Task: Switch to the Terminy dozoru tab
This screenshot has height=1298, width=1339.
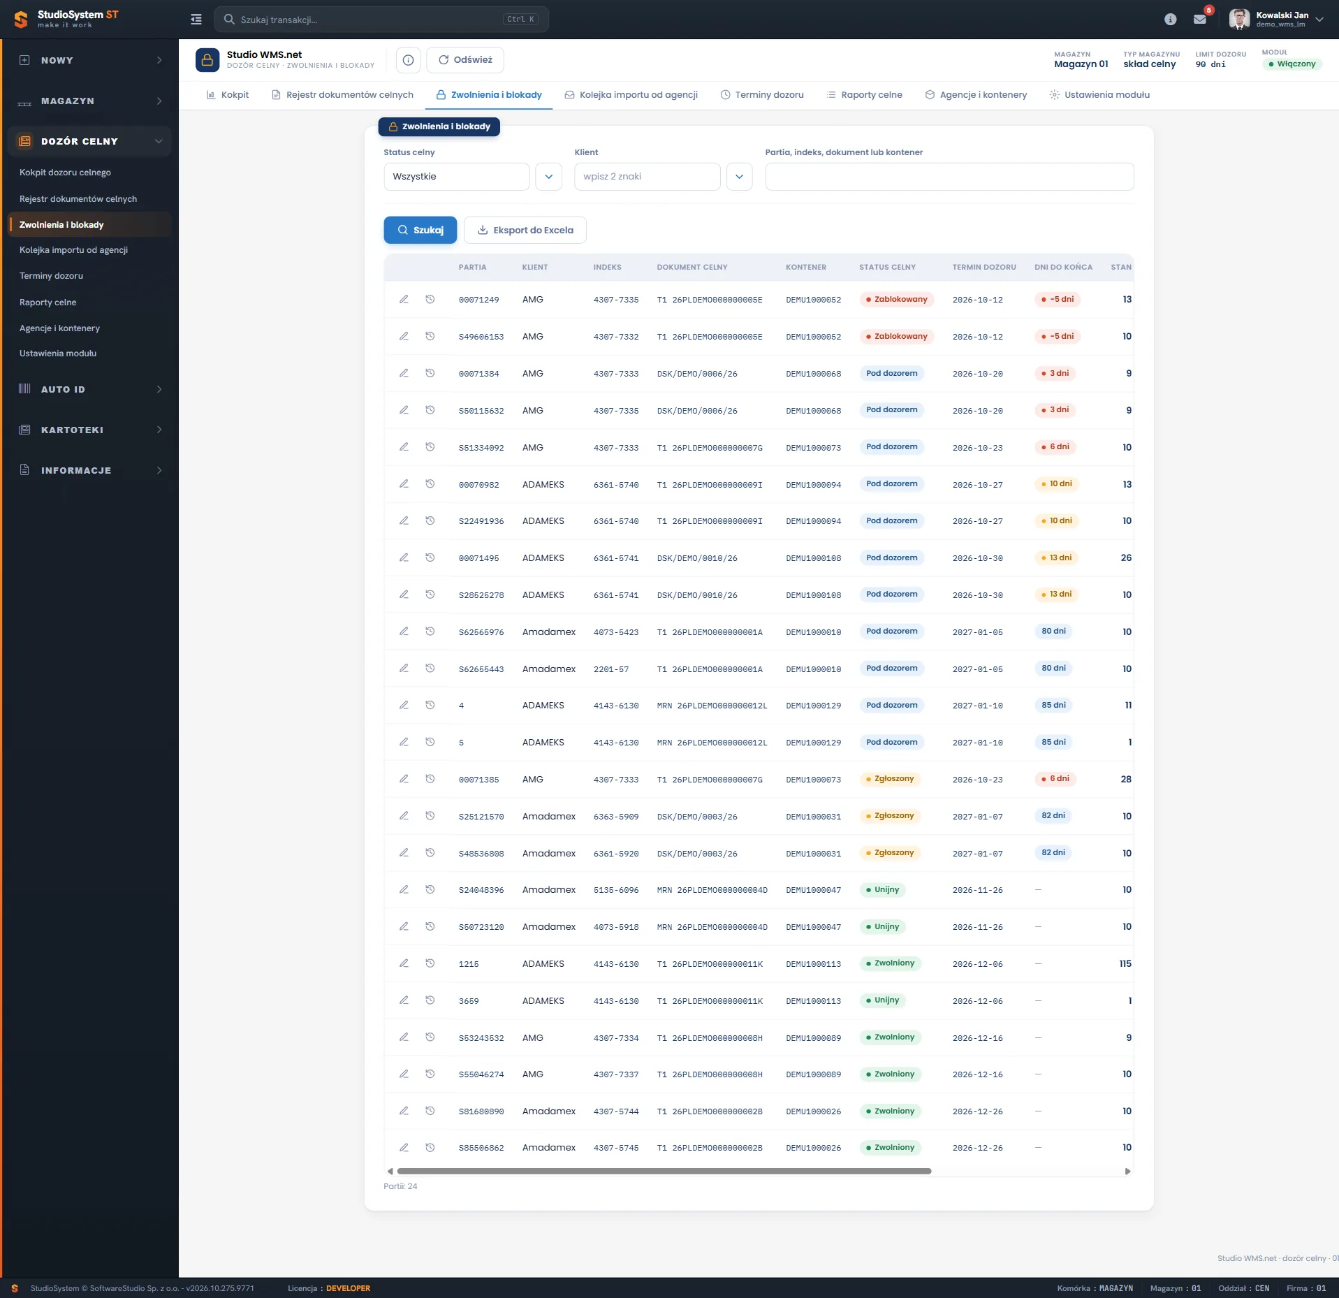Action: [762, 95]
